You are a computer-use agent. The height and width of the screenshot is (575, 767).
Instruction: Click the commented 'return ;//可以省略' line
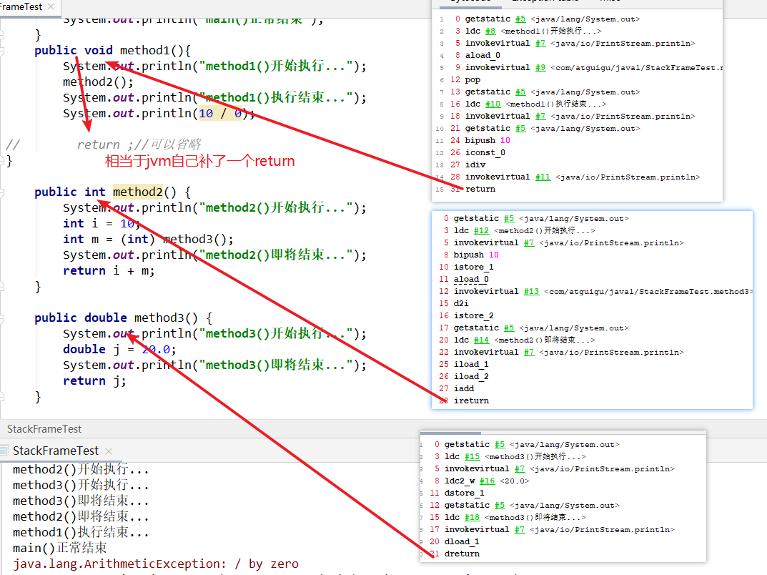point(139,144)
